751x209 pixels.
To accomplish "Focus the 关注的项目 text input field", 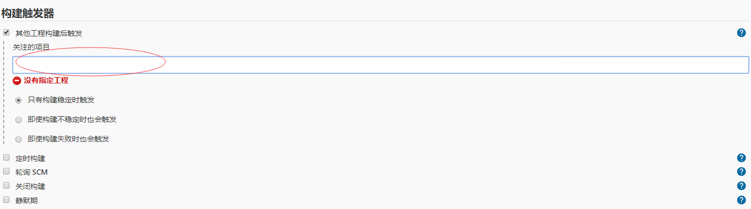I will coord(381,64).
